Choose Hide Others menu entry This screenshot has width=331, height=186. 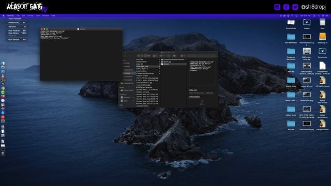coord(17,33)
